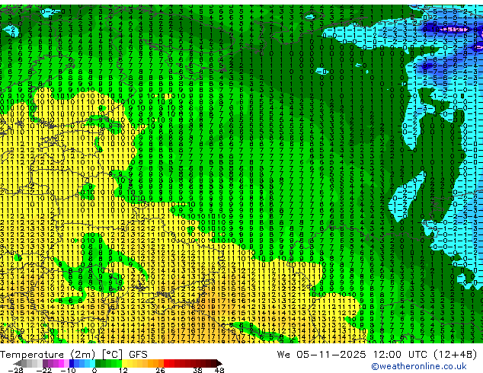Click the date 'We 05-11-2025 12:00 UTC (12+48)'

[377, 355]
